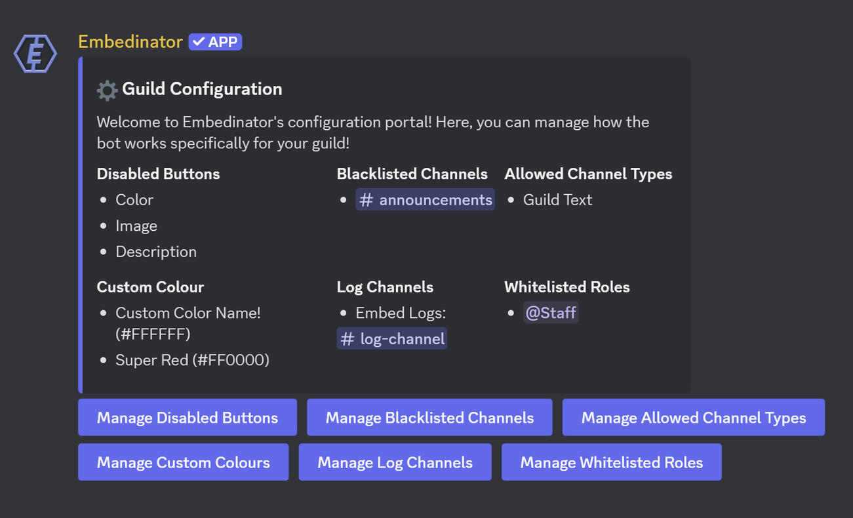Open Manage Custom Colours

pyautogui.click(x=184, y=462)
